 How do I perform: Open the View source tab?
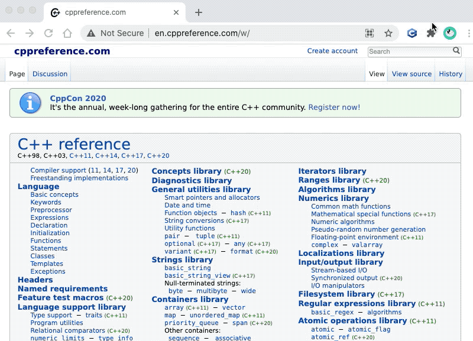(x=412, y=74)
